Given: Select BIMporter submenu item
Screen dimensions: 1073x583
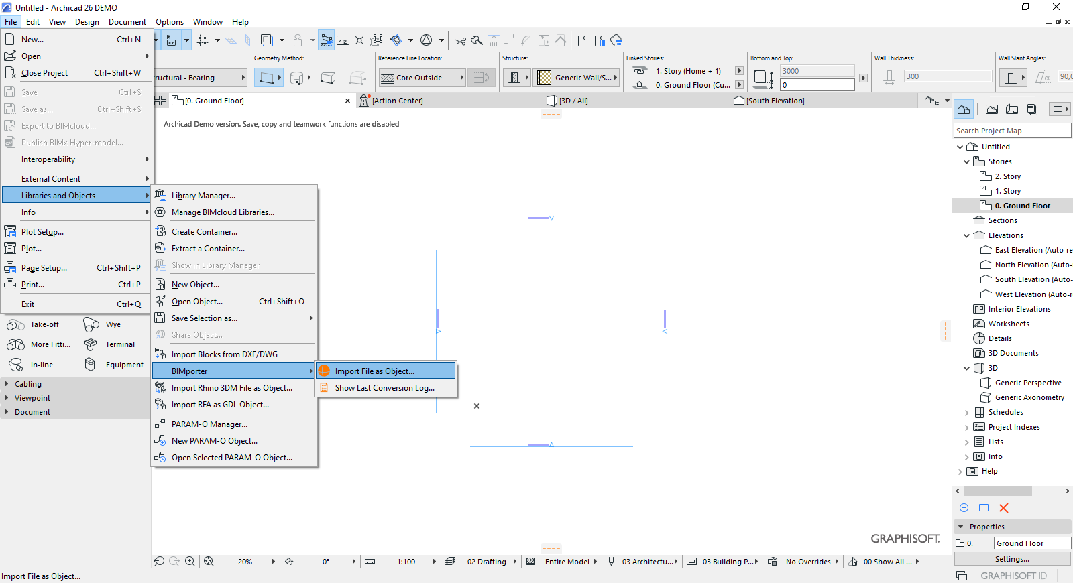Looking at the screenshot, I should 233,371.
